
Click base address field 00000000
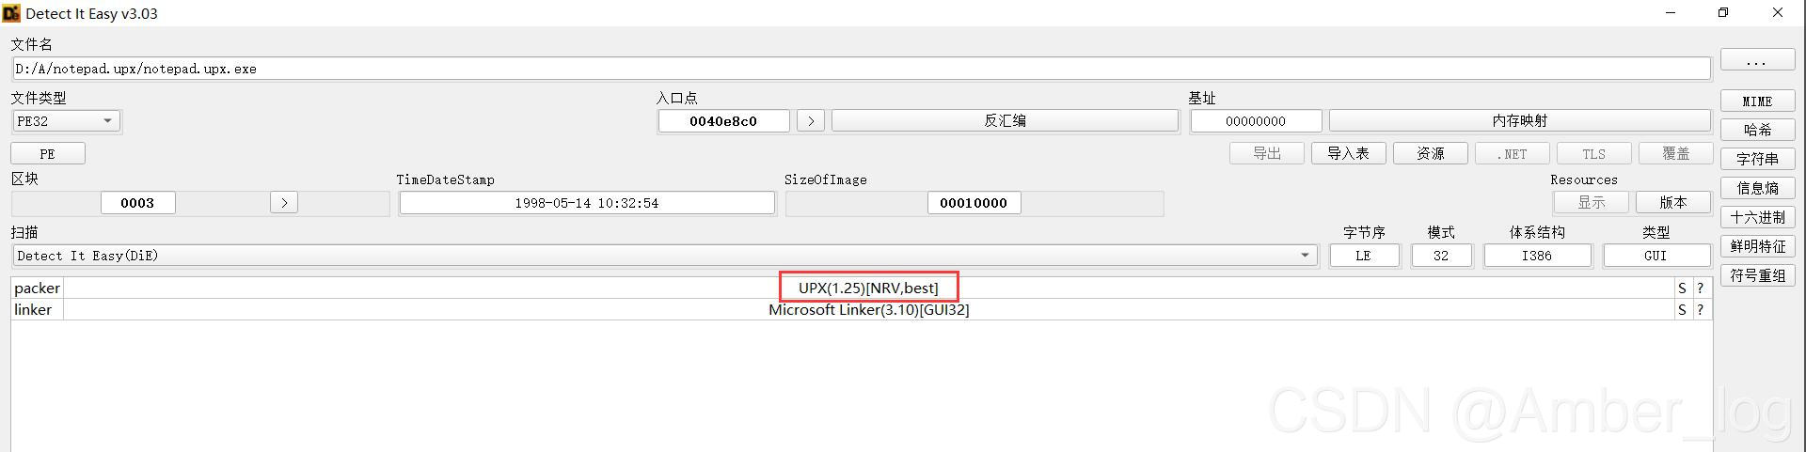point(1256,121)
